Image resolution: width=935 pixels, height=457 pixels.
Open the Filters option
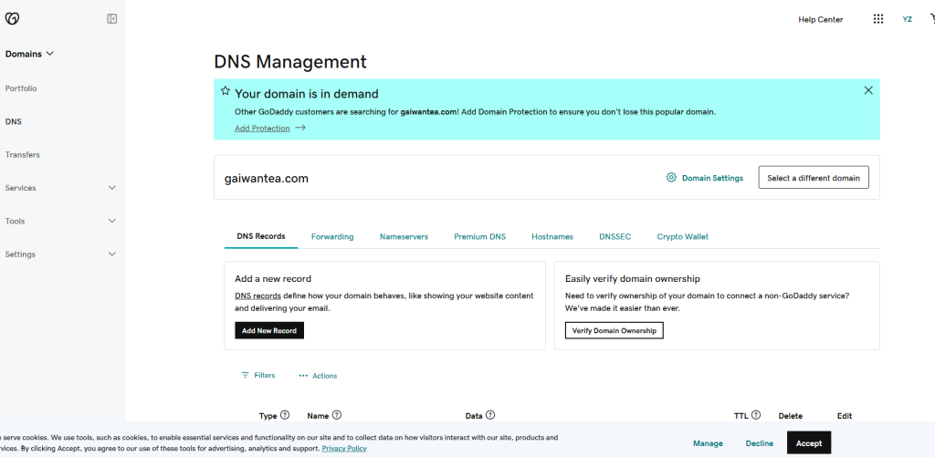tap(257, 375)
